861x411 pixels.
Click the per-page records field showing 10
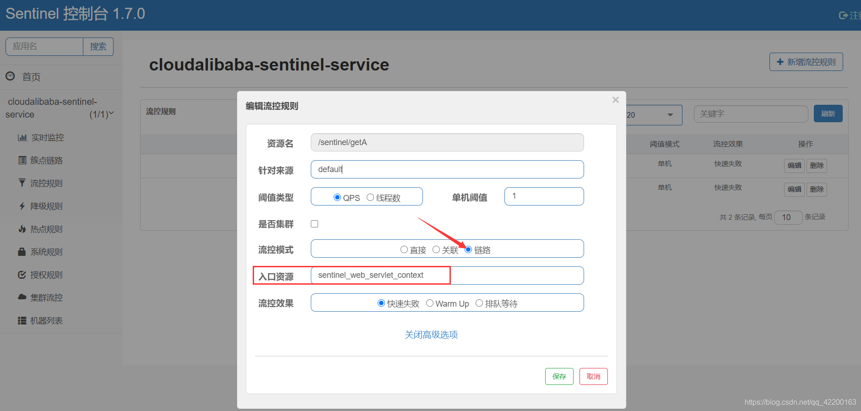pos(788,217)
